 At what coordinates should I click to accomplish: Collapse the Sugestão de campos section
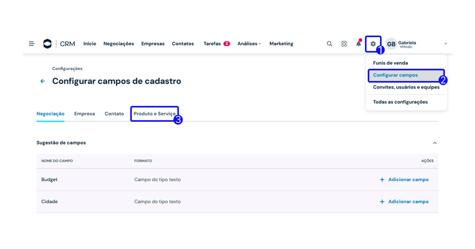(x=435, y=143)
